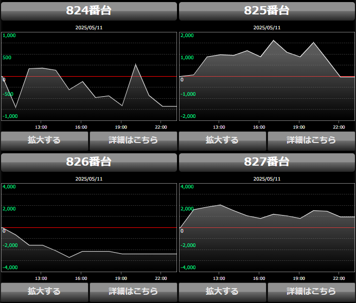356x303 pixels.
Task: Click the -4,000 axis label in 826番台 graph
Action: click(x=10, y=268)
